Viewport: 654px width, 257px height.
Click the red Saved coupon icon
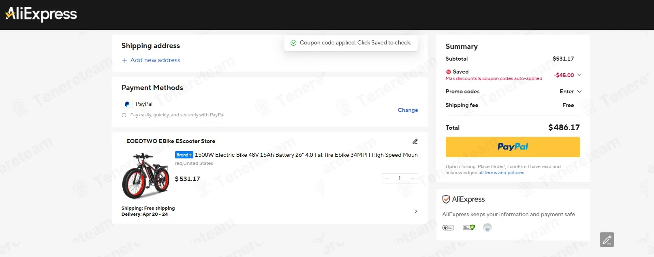pos(448,72)
